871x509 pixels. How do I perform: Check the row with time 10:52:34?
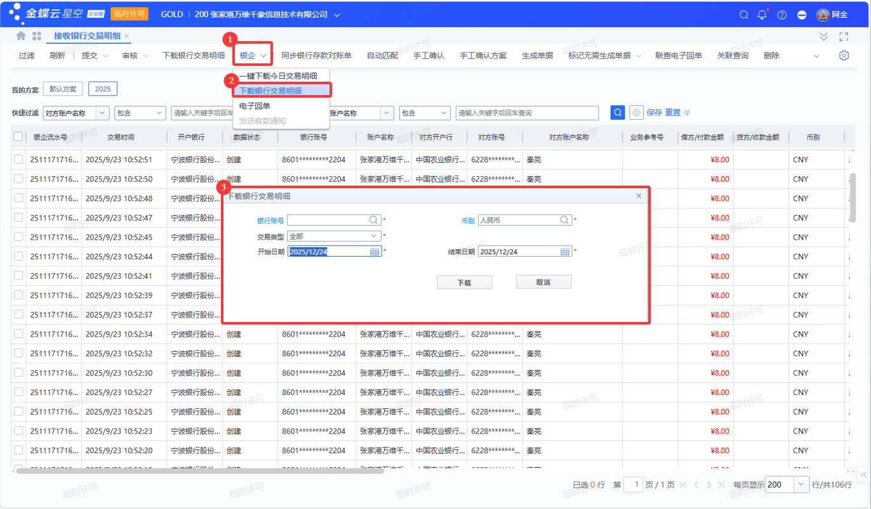18,334
